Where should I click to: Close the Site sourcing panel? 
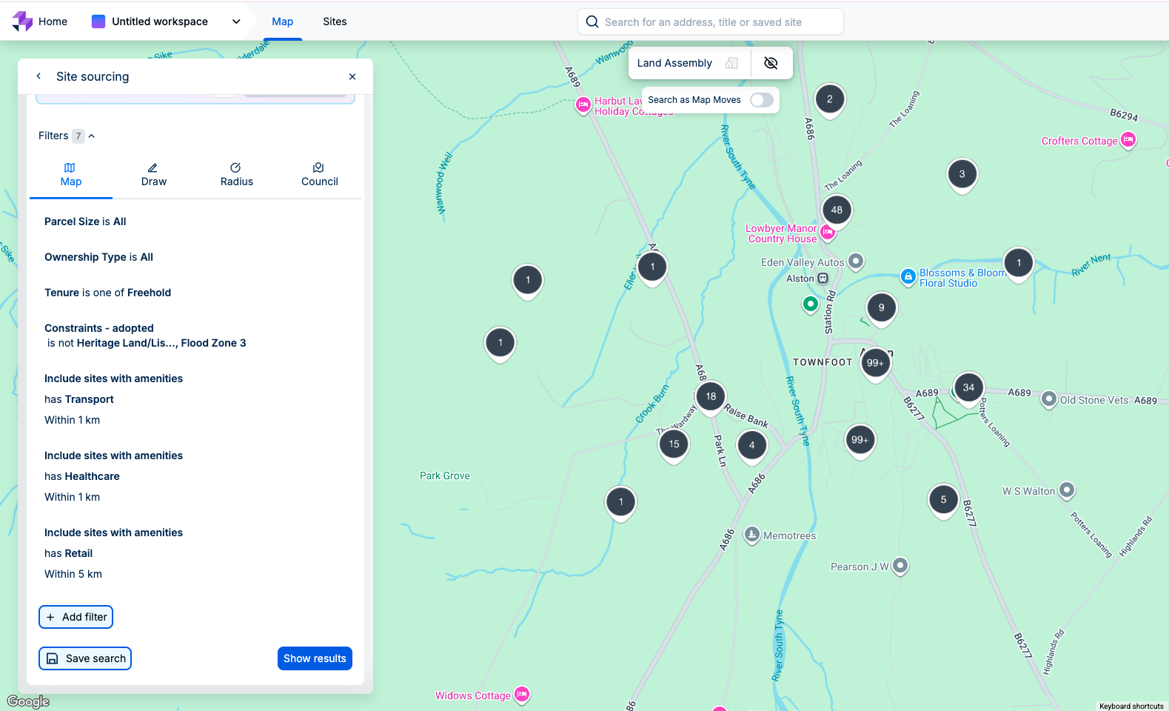click(352, 76)
